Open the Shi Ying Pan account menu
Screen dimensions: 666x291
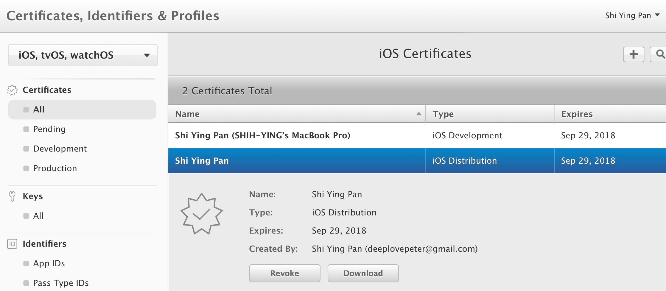tap(632, 15)
